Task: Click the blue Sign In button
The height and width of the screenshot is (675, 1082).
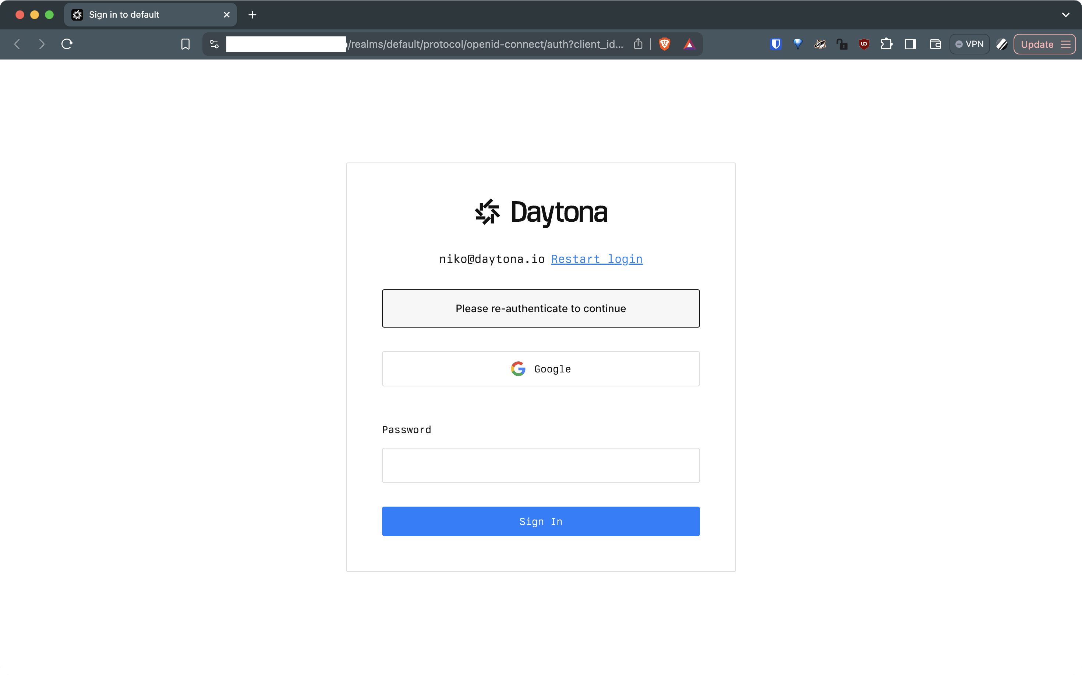Action: tap(541, 521)
